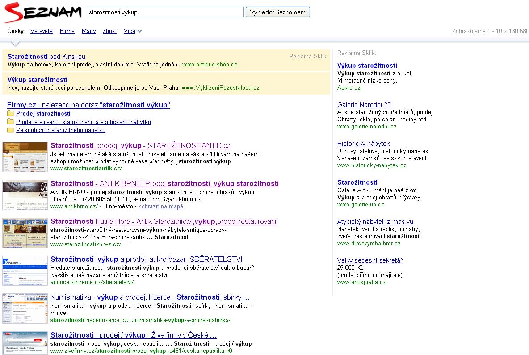The width and height of the screenshot is (529, 355).
Task: Open www.starozitnostiantik.cz URL
Action: pyautogui.click(x=86, y=169)
